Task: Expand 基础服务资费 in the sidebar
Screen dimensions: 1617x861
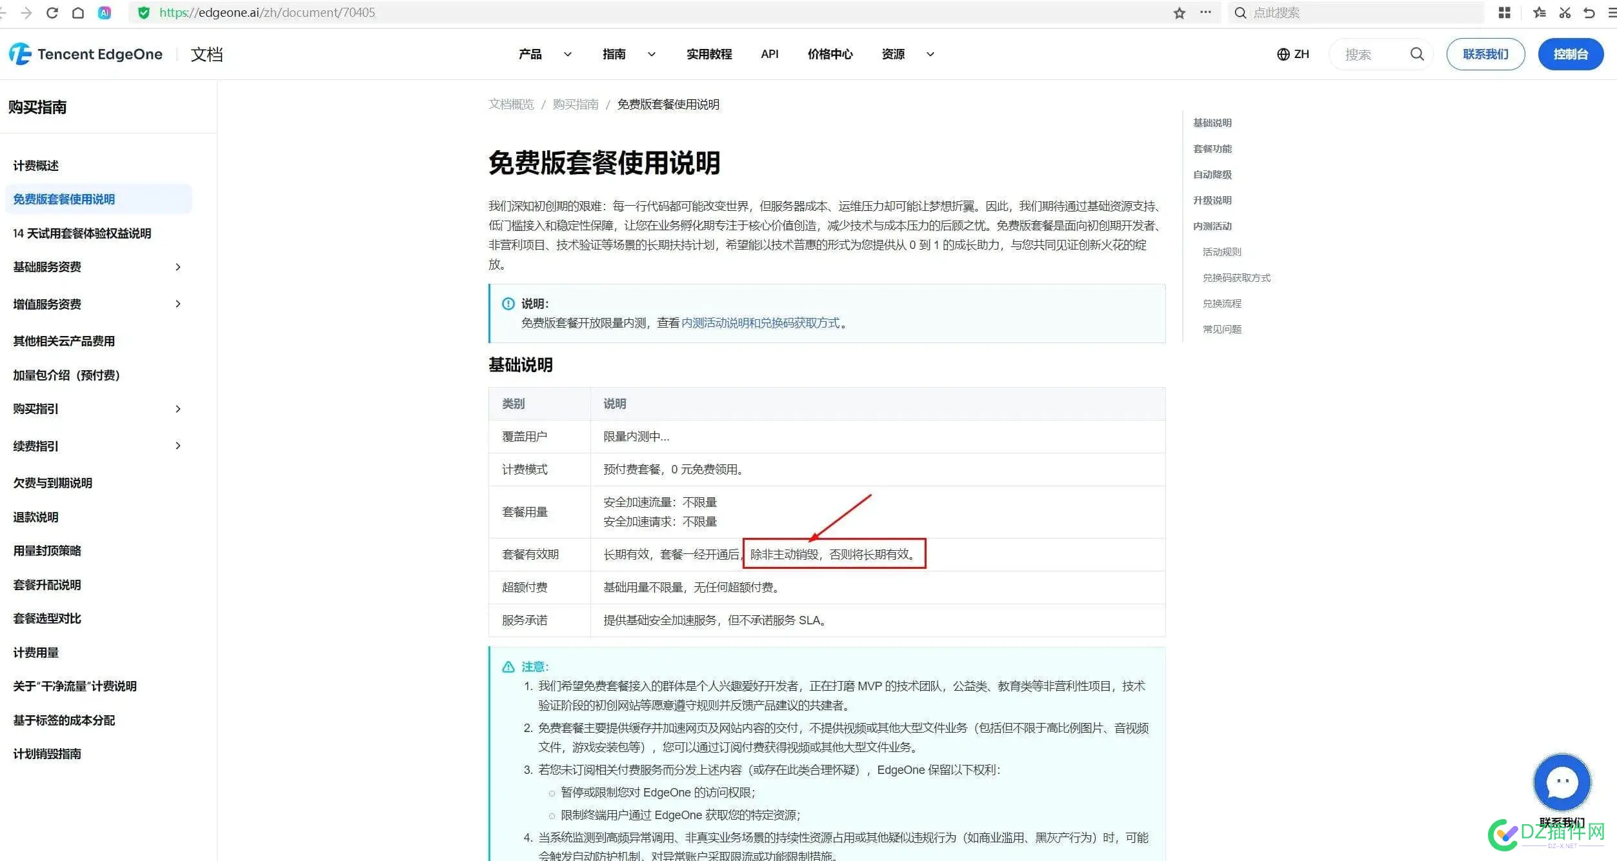Action: pos(178,267)
